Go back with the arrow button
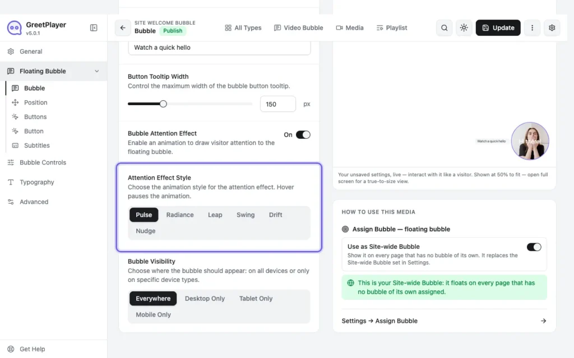This screenshot has height=358, width=574. [x=123, y=28]
